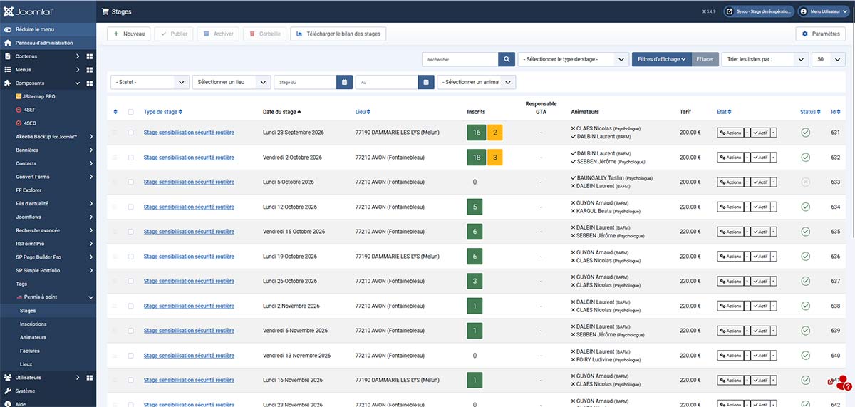This screenshot has width=855, height=407.
Task: Click the published status icon for row 631
Action: click(x=805, y=133)
